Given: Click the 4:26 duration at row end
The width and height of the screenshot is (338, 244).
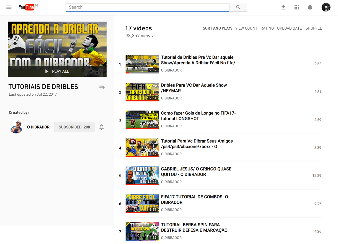Looking at the screenshot, I should click(x=318, y=231).
